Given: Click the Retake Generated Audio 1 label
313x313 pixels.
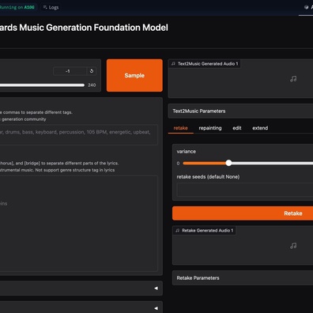Looking at the screenshot, I should click(204, 231).
